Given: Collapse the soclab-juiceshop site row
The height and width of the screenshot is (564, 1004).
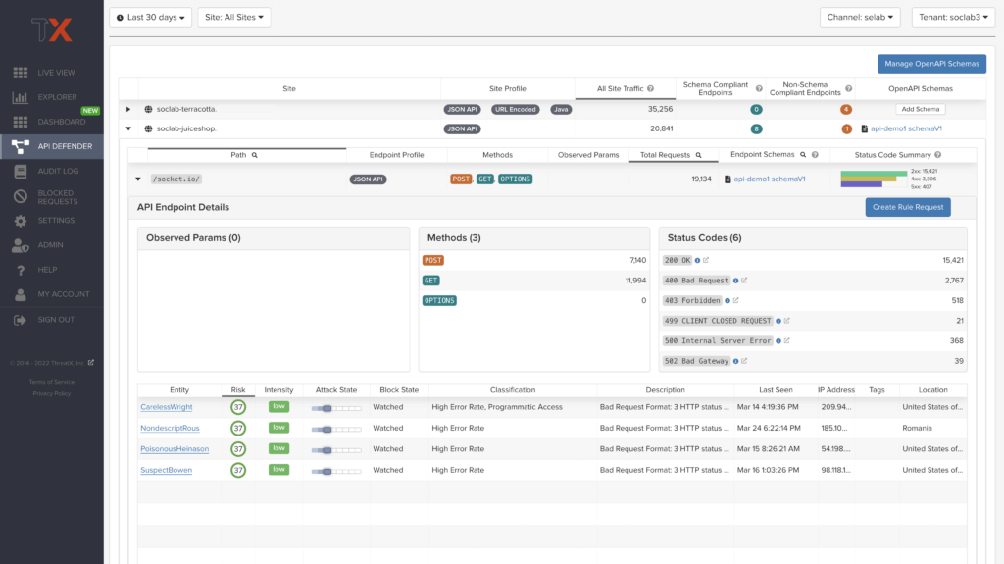Looking at the screenshot, I should [128, 128].
